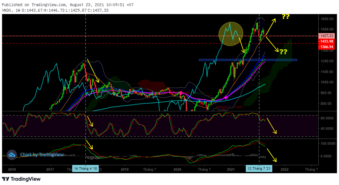Click the red 1433.98 price label
339x185 pixels.
(326, 41)
